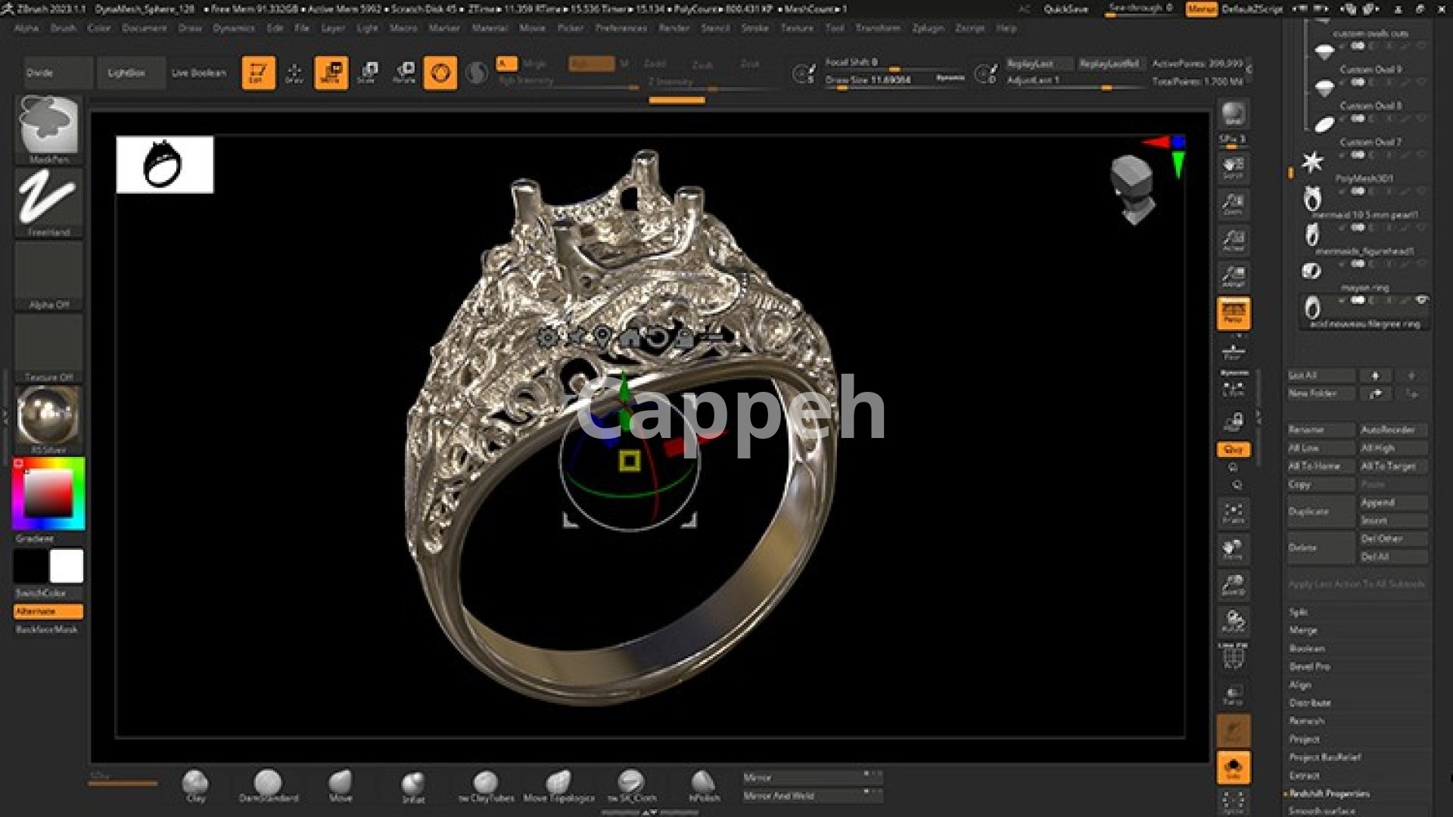Expand the Split section in Subtool
1453x817 pixels.
pyautogui.click(x=1299, y=612)
